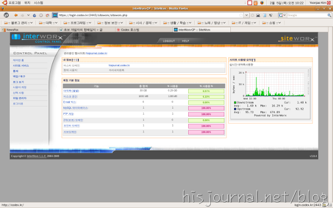Open 로그 보기 in the sidebar
Screen dimensions: 333x208
tap(18, 82)
